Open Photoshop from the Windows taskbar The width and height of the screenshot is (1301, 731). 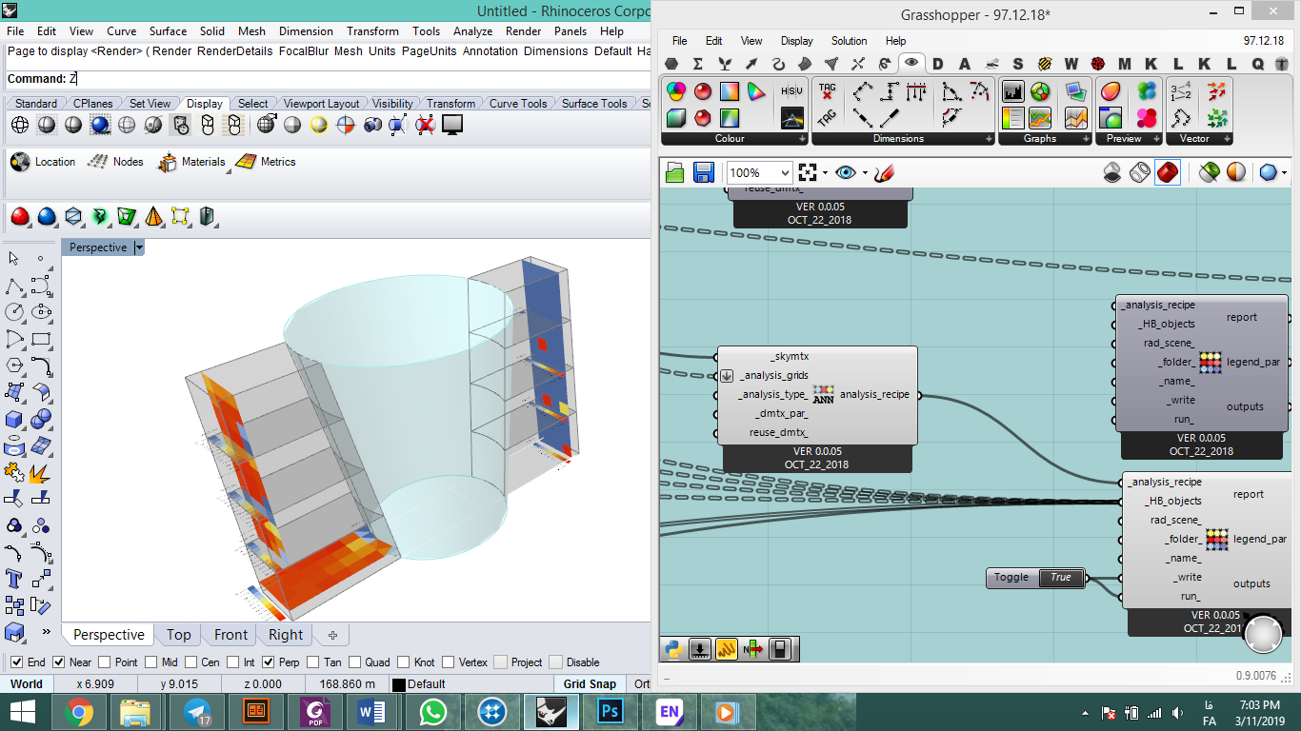[x=609, y=711]
